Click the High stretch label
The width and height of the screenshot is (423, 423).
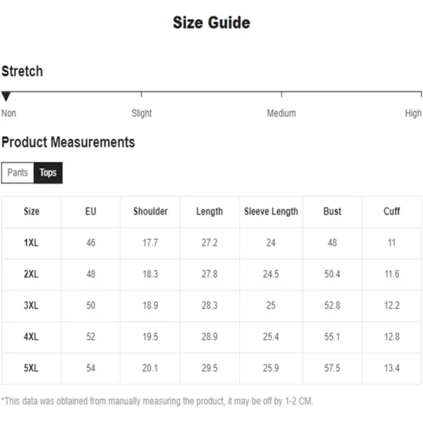[x=413, y=113]
